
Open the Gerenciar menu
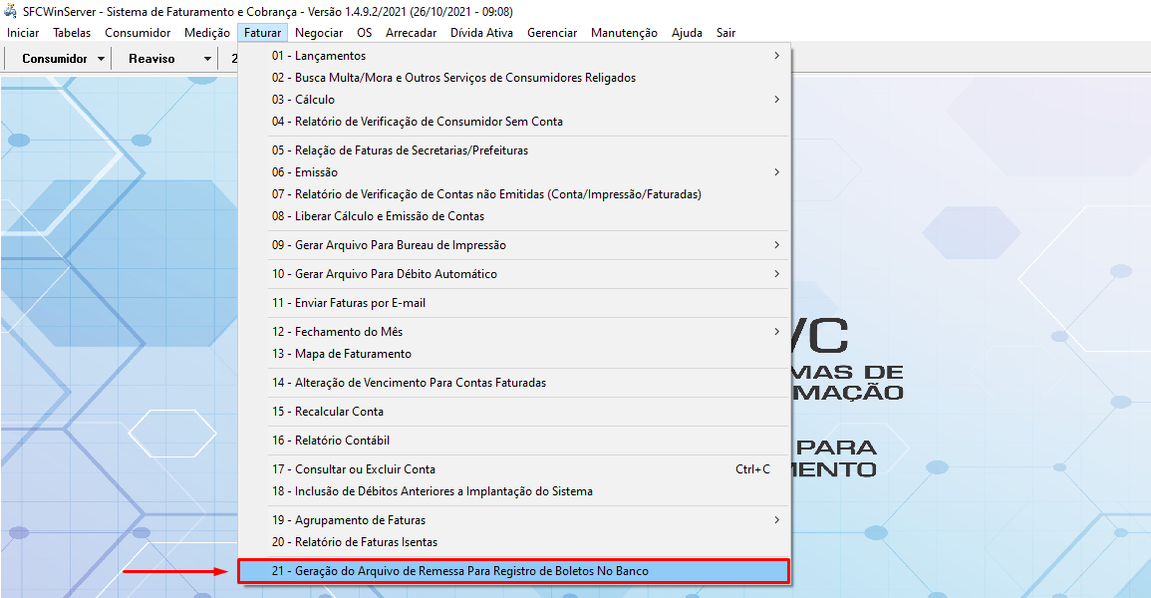click(552, 33)
